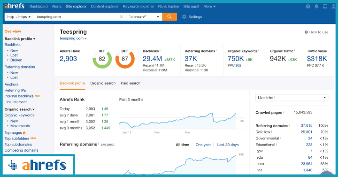Click Ahrefs Rank value 2,903
This screenshot has height=177, width=338.
[69, 59]
